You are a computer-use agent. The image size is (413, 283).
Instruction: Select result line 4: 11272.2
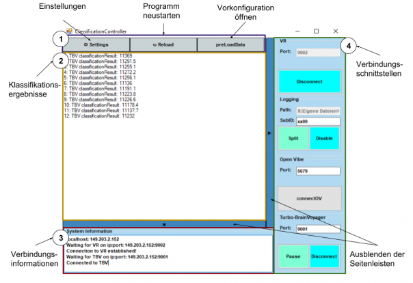click(100, 72)
